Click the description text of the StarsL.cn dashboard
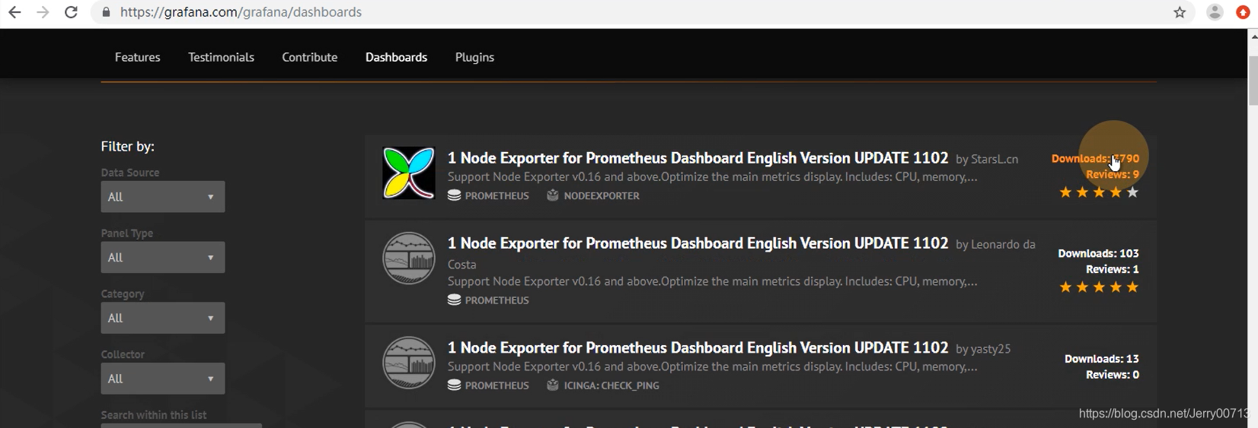 point(713,176)
